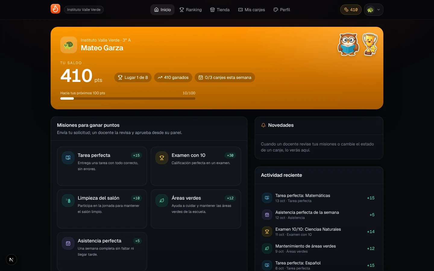Screen dimensions: 434x271
Task: Click the orange flame app logo
Action: [x=55, y=9]
